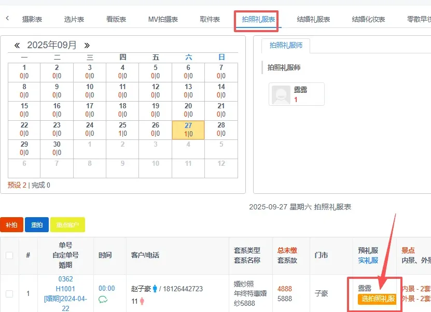Click the blue 重拍 button
This screenshot has height=312, width=431.
point(37,225)
